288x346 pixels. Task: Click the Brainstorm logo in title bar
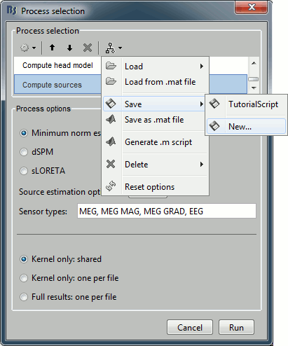tap(12, 11)
